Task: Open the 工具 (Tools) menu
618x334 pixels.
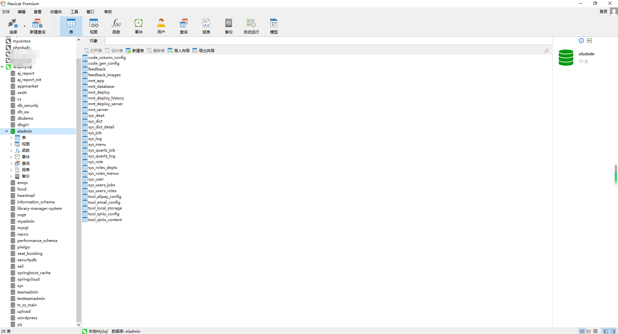Action: coord(74,12)
